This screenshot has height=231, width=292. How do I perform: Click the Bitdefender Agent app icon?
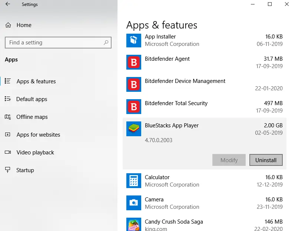tap(134, 62)
